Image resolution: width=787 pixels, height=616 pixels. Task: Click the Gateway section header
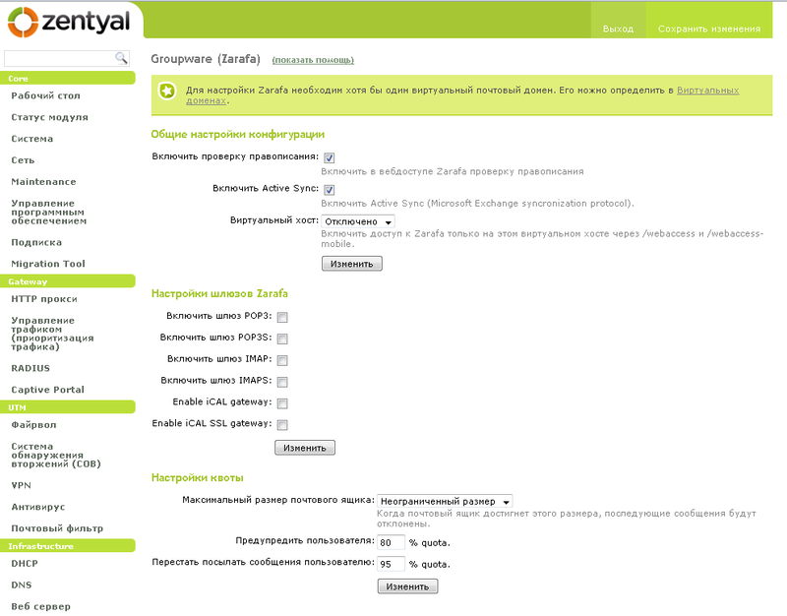pyautogui.click(x=68, y=281)
